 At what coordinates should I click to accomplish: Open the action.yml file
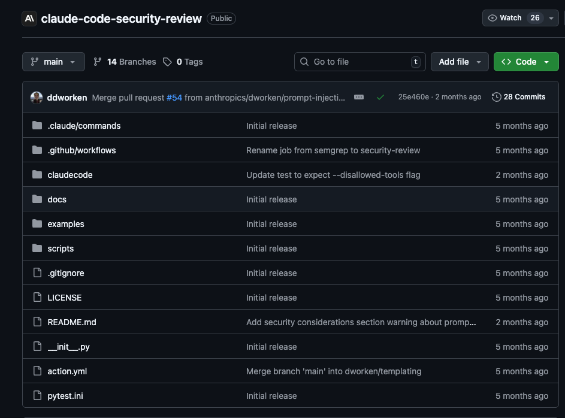pyautogui.click(x=67, y=371)
